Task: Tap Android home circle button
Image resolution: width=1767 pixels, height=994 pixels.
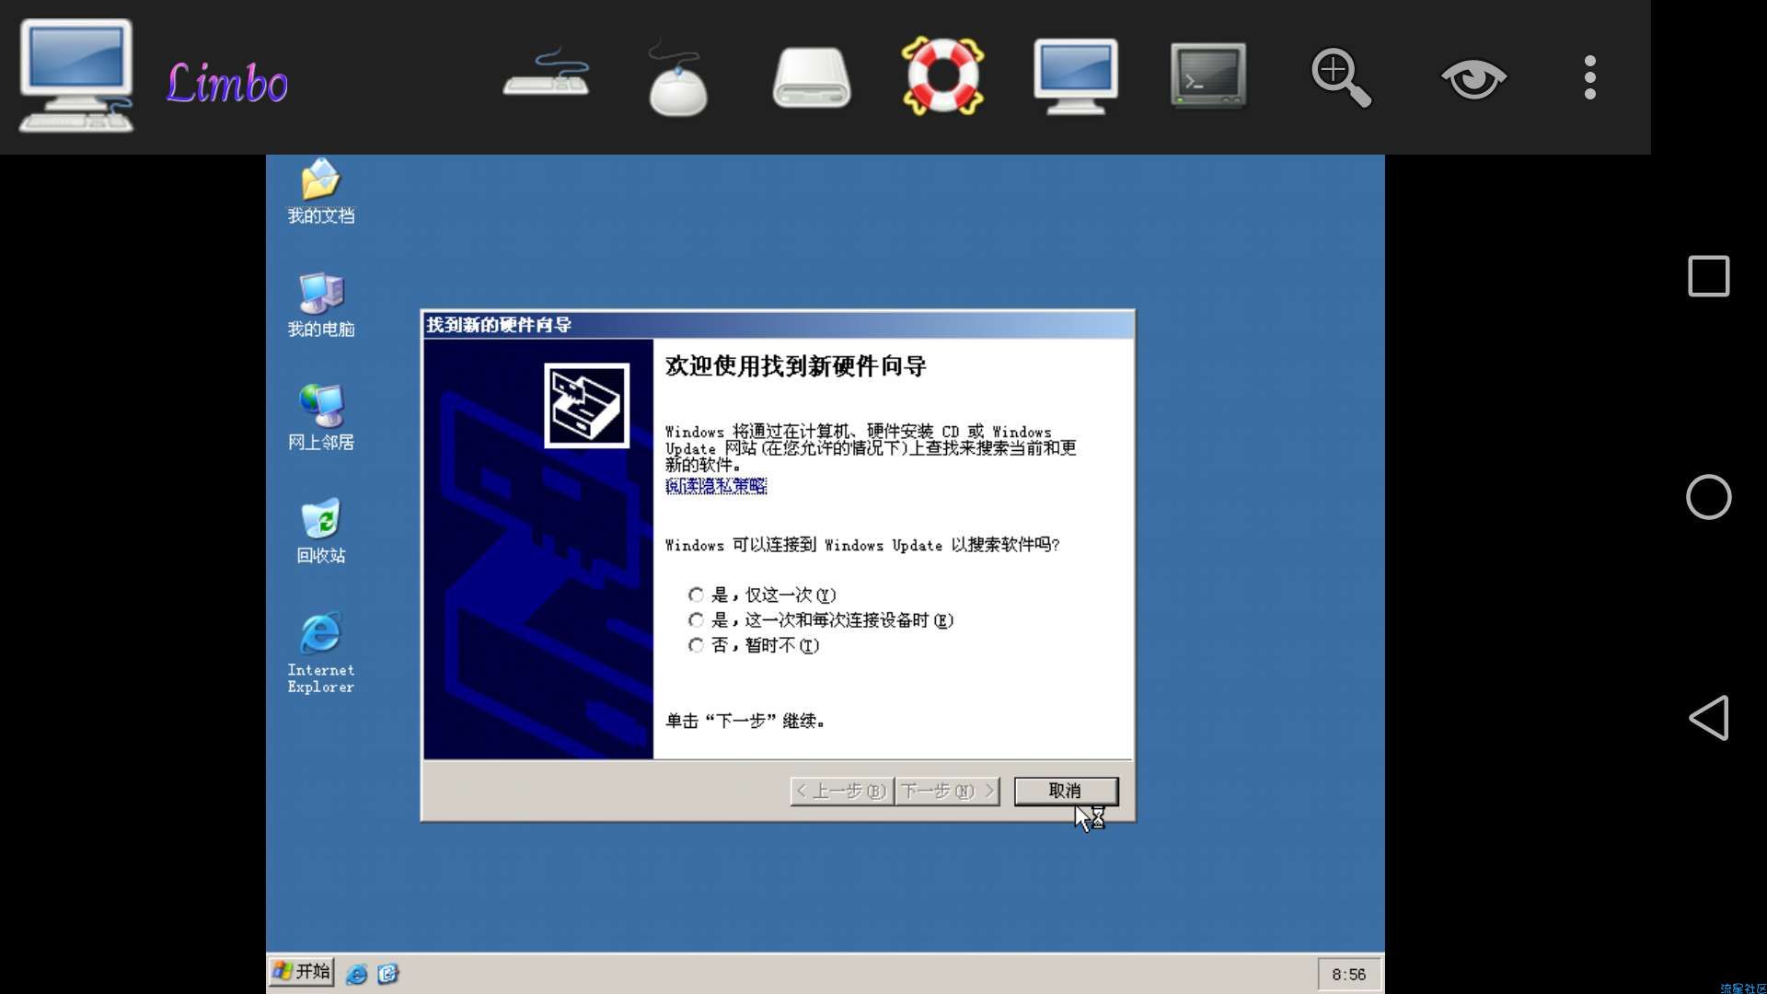Action: click(x=1708, y=497)
